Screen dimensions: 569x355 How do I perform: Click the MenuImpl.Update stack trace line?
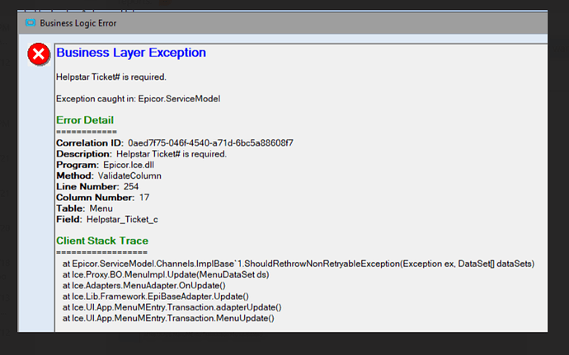coord(166,274)
